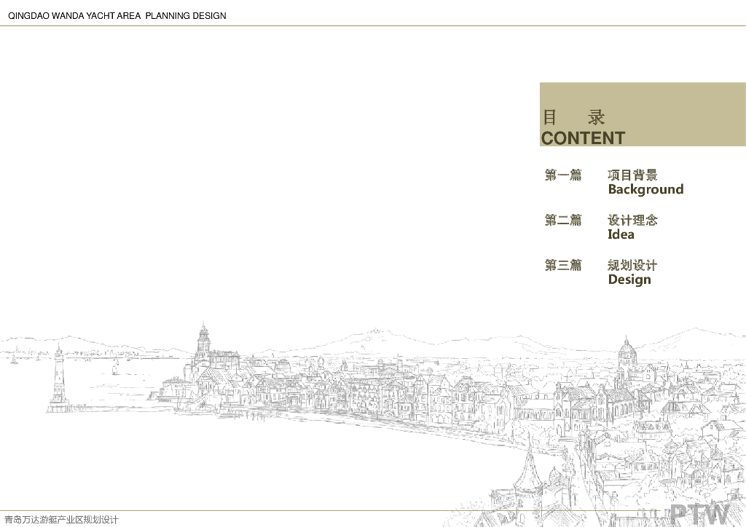Click the footer text '青岛万达游艇产业区规划设计'
The height and width of the screenshot is (527, 746).
coord(61,520)
